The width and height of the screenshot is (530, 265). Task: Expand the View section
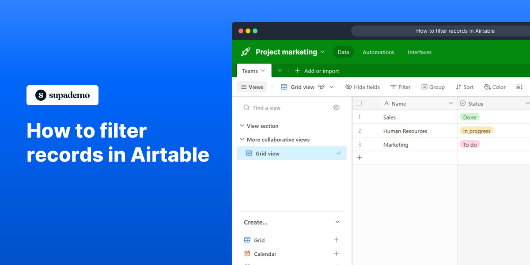point(242,126)
